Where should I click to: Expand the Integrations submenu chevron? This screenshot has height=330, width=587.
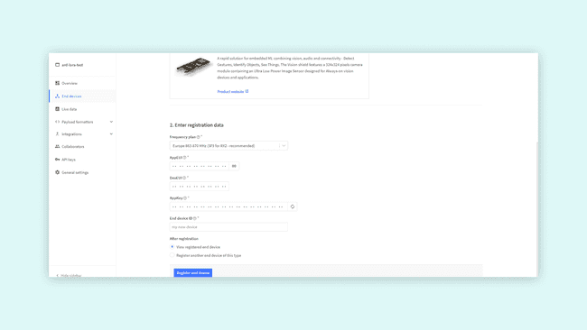111,133
